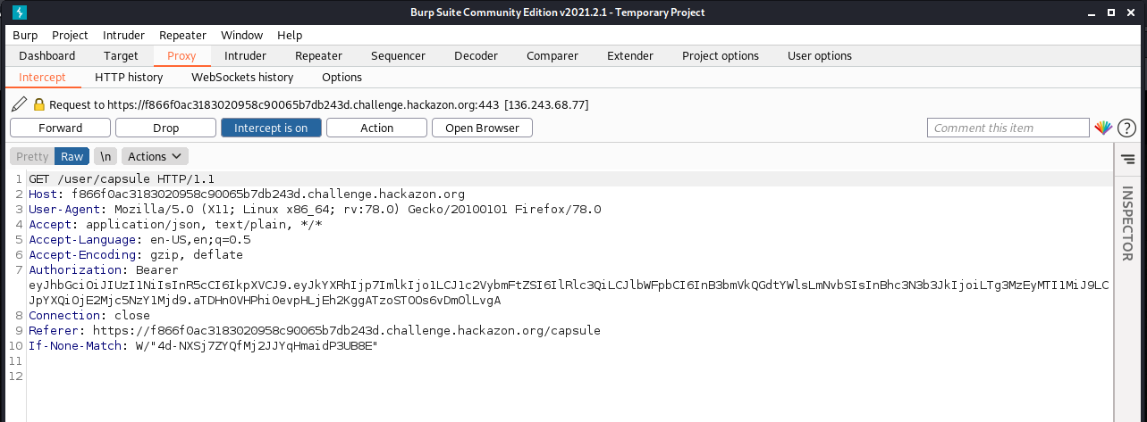Click the Host header line
Viewport: 1147px width, 422px height.
(x=247, y=194)
